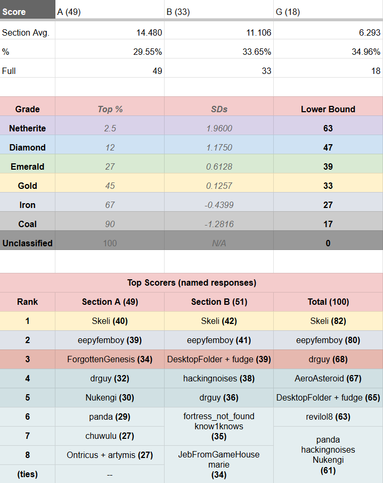This screenshot has height=483, width=383.
Task: Click the Rank header cell
Action: point(28,302)
